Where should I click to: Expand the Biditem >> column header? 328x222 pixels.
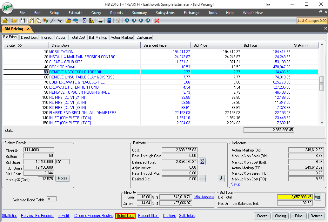point(26,45)
